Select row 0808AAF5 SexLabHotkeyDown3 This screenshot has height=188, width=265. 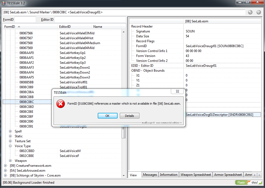point(62,77)
